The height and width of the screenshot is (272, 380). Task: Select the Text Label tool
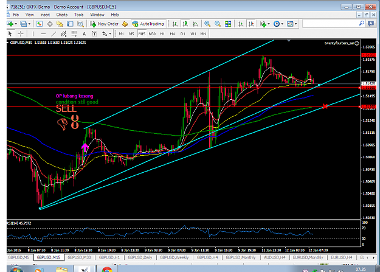click(x=94, y=33)
